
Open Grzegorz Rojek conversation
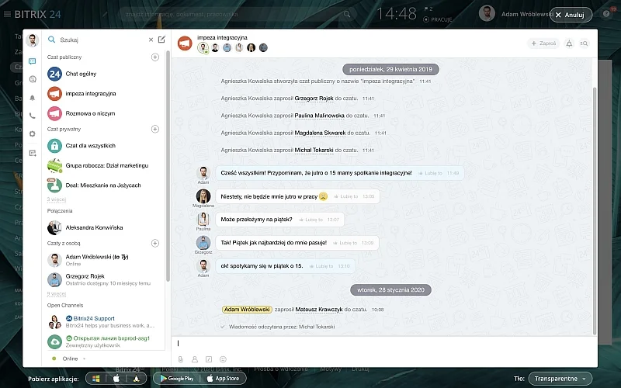click(x=103, y=279)
